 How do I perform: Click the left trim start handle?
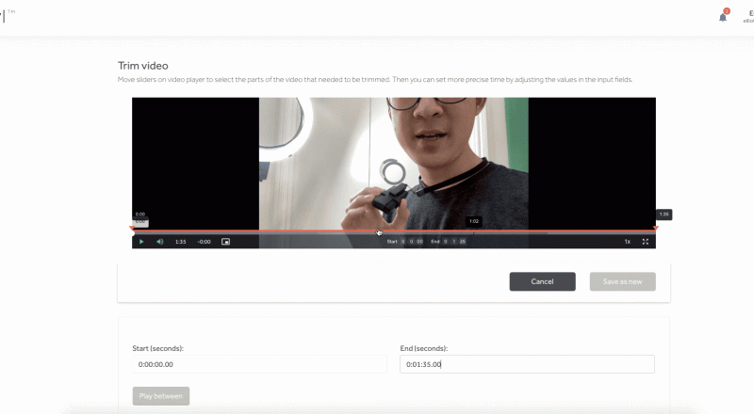point(133,229)
